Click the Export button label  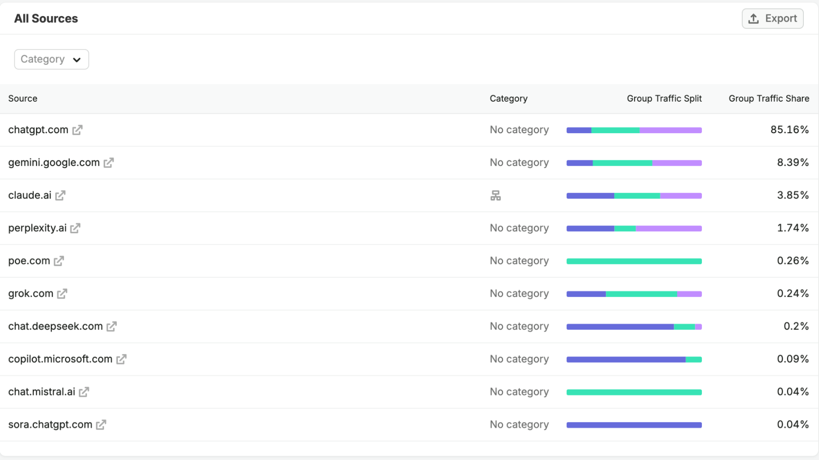coord(781,18)
